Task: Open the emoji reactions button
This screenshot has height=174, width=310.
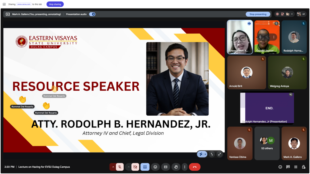Action: coord(155,167)
